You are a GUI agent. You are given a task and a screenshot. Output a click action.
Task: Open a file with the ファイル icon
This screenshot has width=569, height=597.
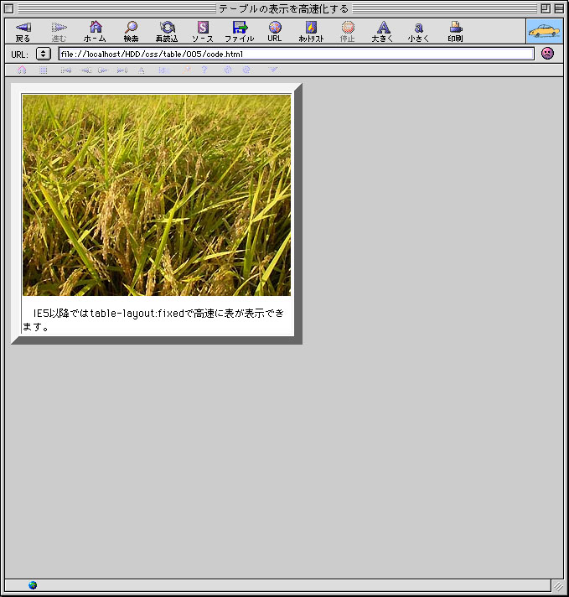[x=239, y=29]
